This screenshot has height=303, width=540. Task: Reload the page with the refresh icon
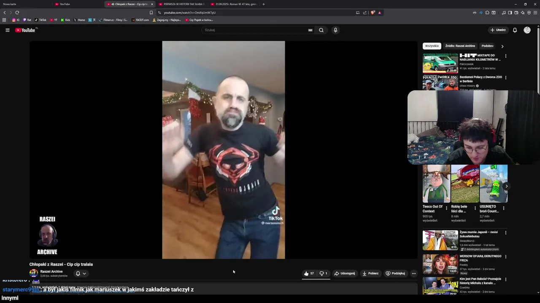pyautogui.click(x=17, y=13)
